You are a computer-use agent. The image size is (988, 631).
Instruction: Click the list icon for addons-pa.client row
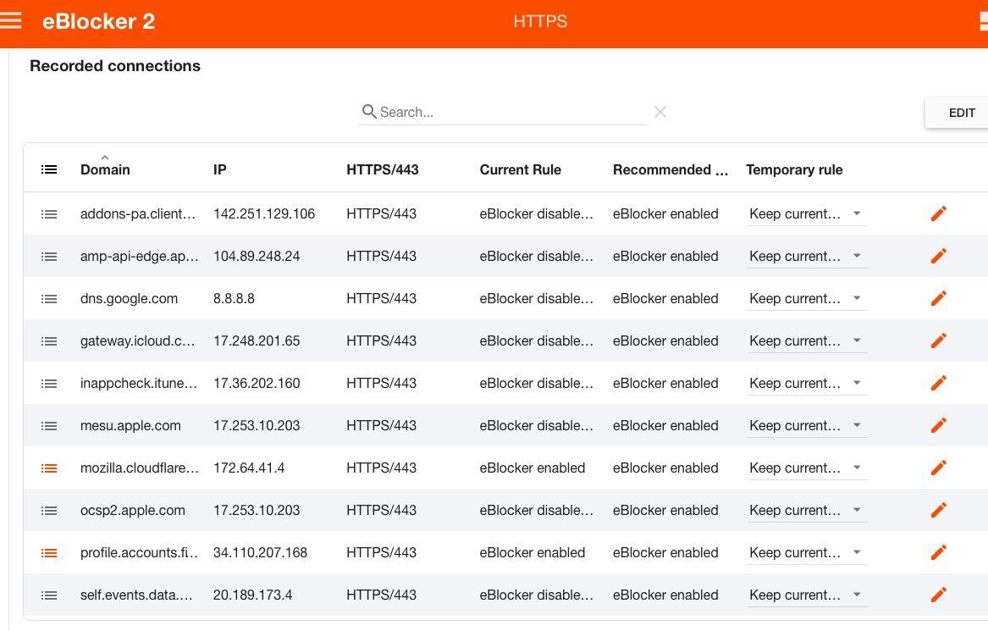pos(49,214)
